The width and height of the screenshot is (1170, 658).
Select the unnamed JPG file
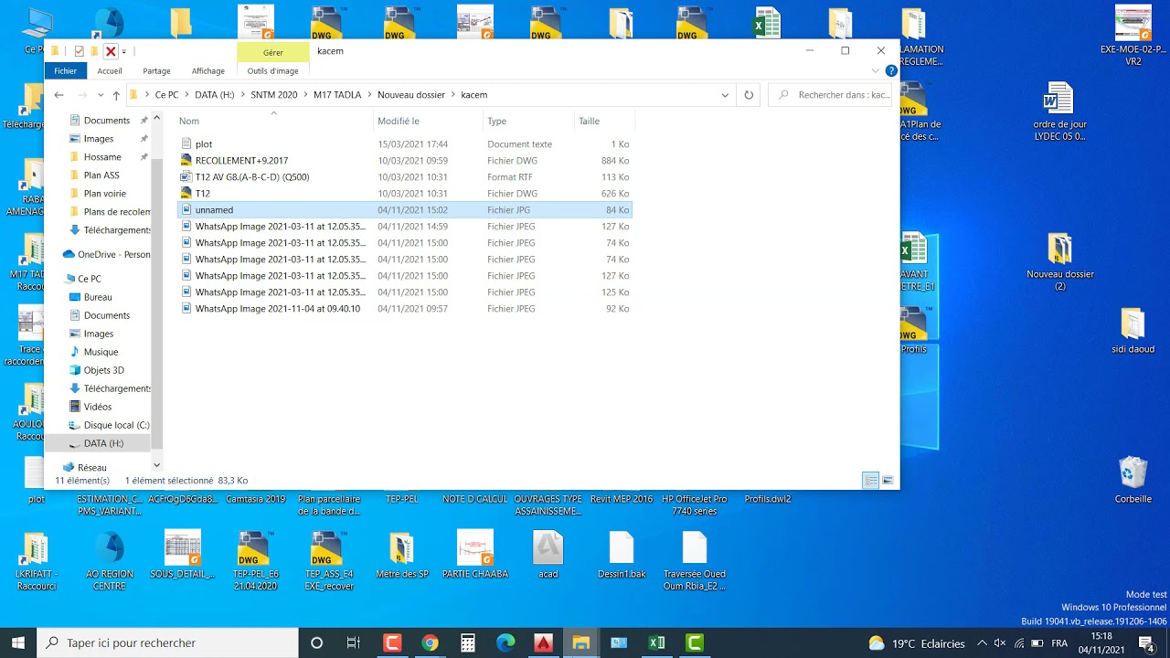click(x=404, y=210)
